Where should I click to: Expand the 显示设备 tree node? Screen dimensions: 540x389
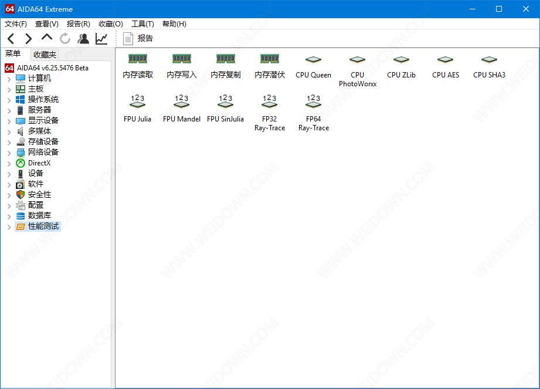click(x=9, y=121)
